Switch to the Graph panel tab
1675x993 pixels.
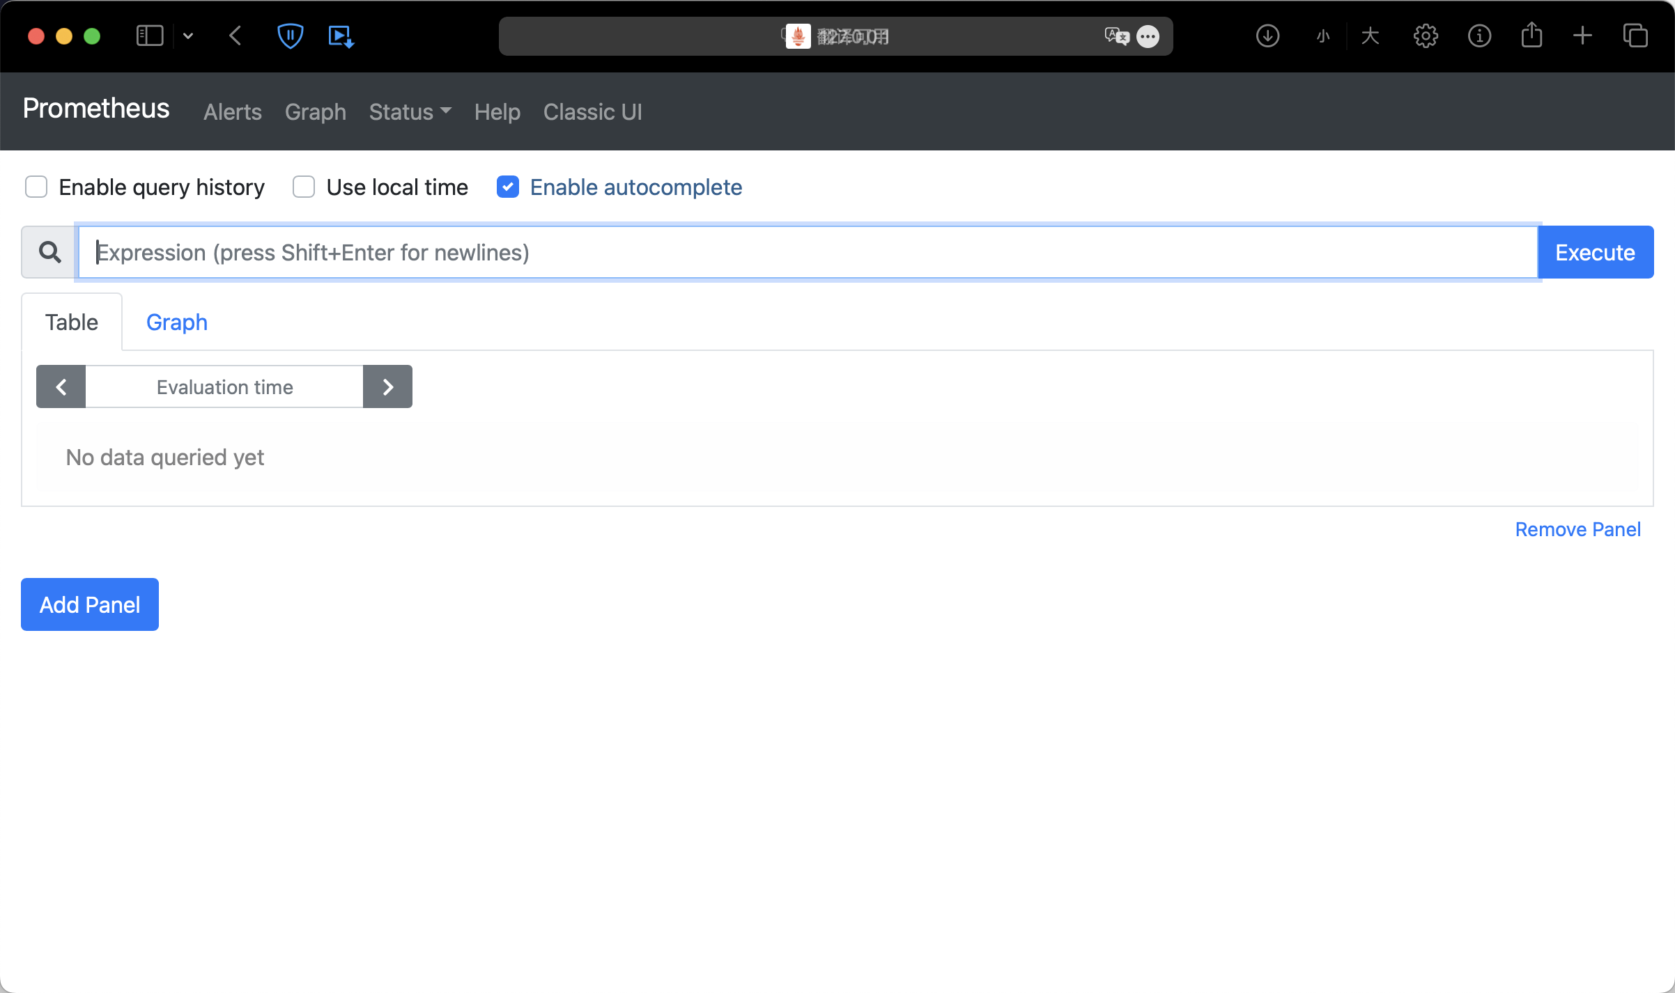point(177,322)
